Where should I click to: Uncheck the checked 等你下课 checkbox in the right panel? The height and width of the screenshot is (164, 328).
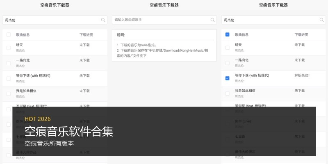(228, 78)
